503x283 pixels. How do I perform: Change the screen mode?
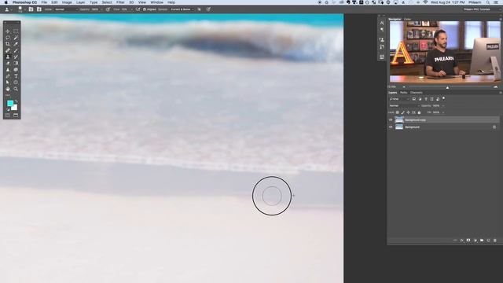tap(16, 116)
